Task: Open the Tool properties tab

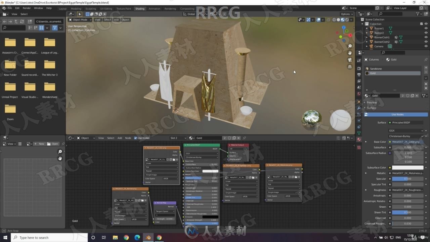Action: [x=359, y=60]
